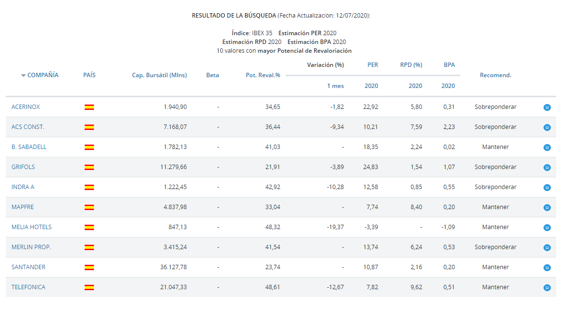
Task: Click the cart icon for ACS CONST.
Action: [547, 128]
